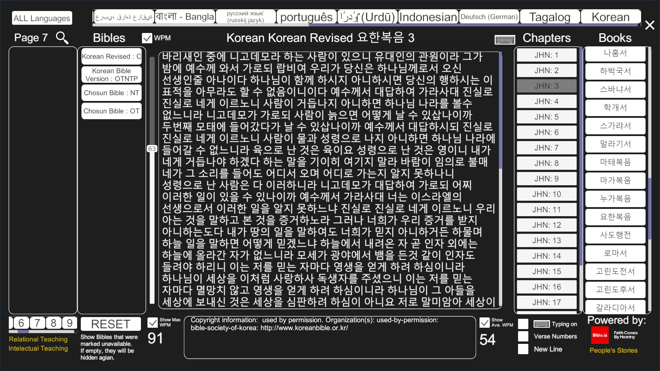Click the keyboard icon beside Chapters
The width and height of the screenshot is (660, 371).
click(504, 40)
